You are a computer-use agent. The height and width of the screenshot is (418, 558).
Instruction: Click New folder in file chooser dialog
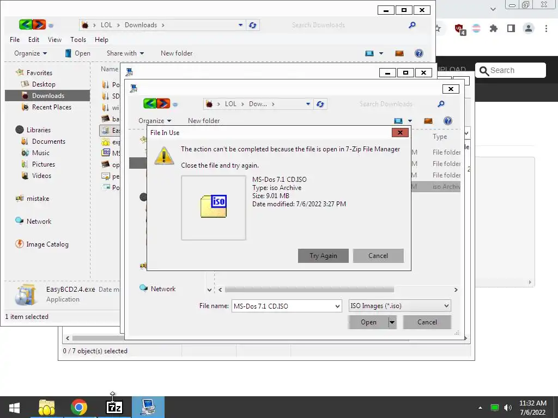(x=204, y=120)
